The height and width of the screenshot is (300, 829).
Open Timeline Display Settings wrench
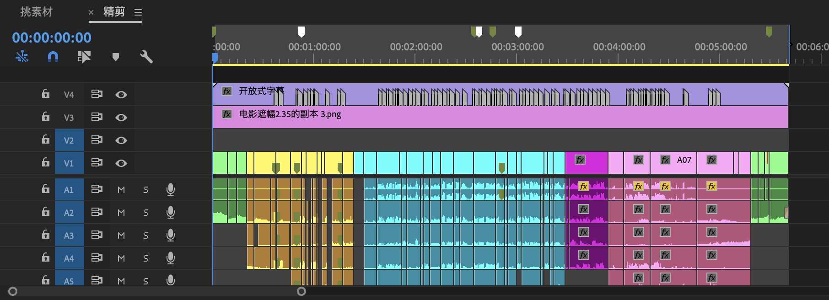coord(146,57)
